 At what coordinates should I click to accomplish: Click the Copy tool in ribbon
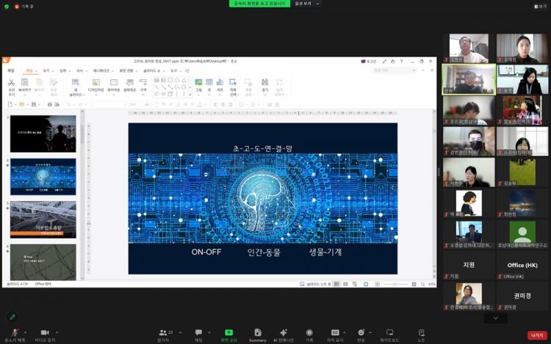[24, 86]
